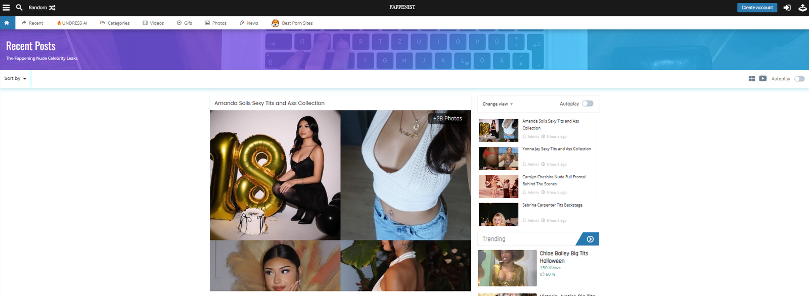809x296 pixels.
Task: Click the FAPPENIST site title
Action: 402,8
